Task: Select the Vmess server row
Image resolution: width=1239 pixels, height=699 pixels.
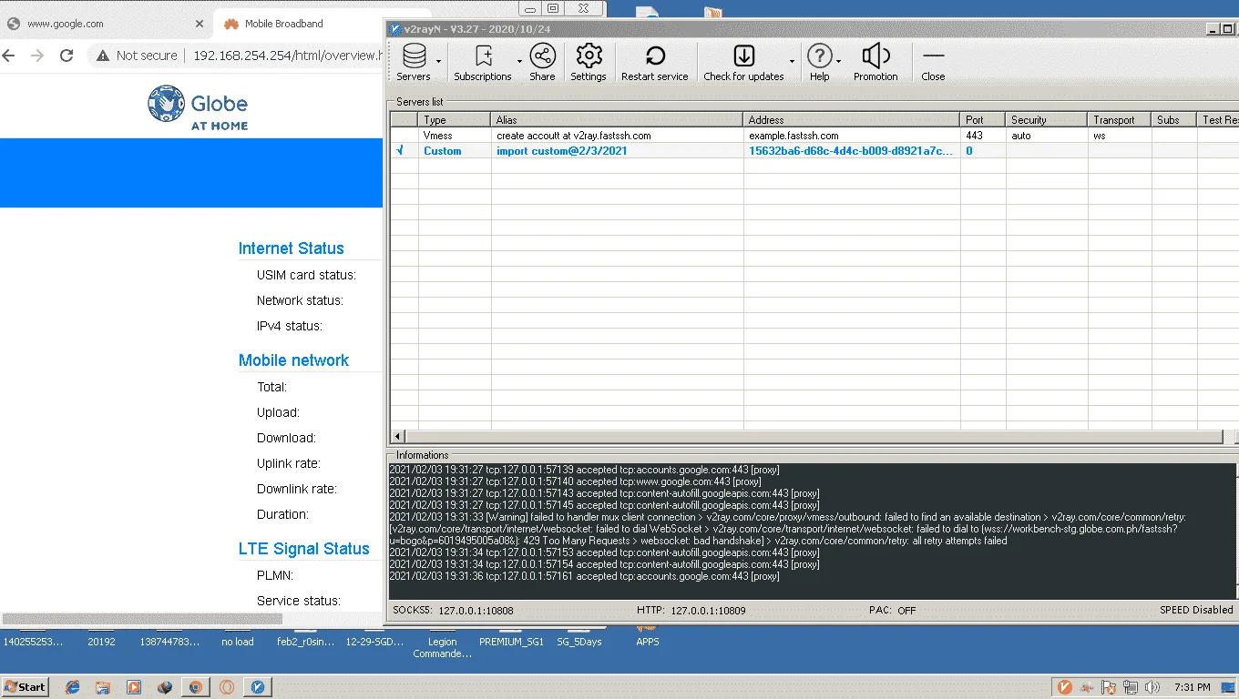Action: [814, 135]
